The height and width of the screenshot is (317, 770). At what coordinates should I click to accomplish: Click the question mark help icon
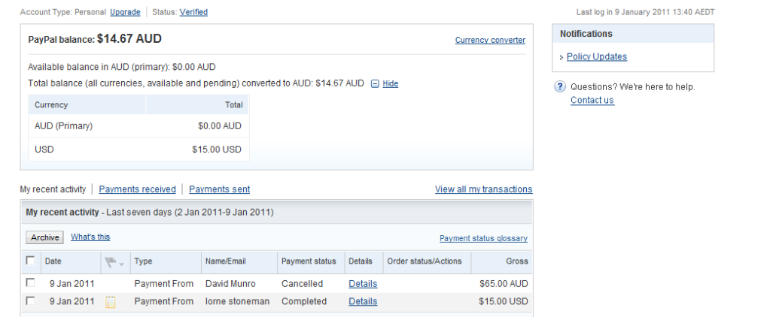tap(559, 87)
